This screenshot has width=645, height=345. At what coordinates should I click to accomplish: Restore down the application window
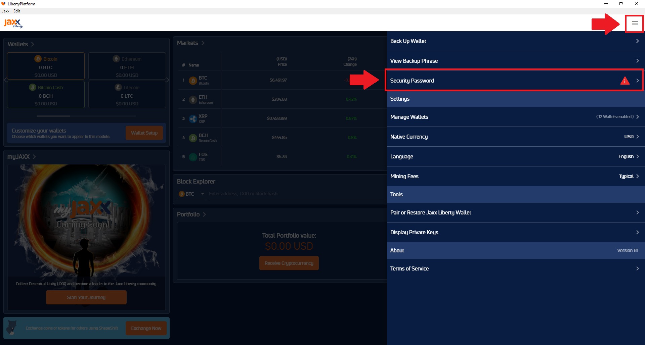pos(621,4)
